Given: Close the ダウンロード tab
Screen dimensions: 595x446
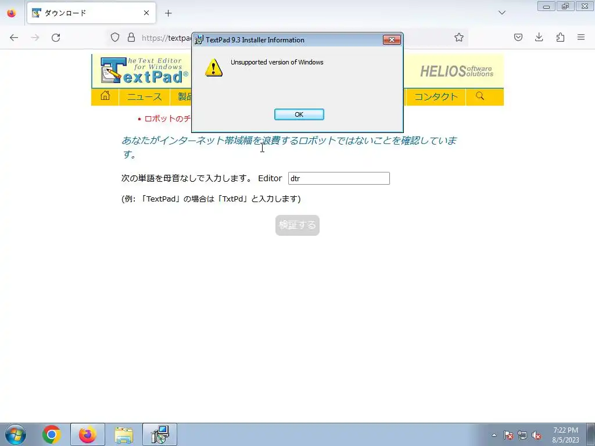Looking at the screenshot, I should tap(146, 13).
